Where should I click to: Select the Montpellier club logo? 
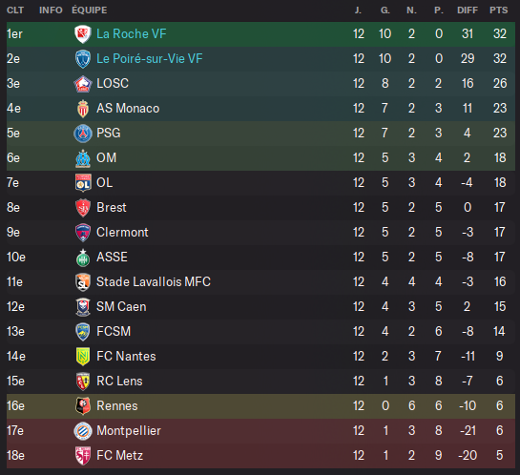tap(83, 431)
